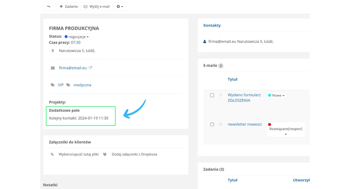This screenshot has height=189, width=350.
Task: Click the Załączniki do klientów heading
Action: 70,142
